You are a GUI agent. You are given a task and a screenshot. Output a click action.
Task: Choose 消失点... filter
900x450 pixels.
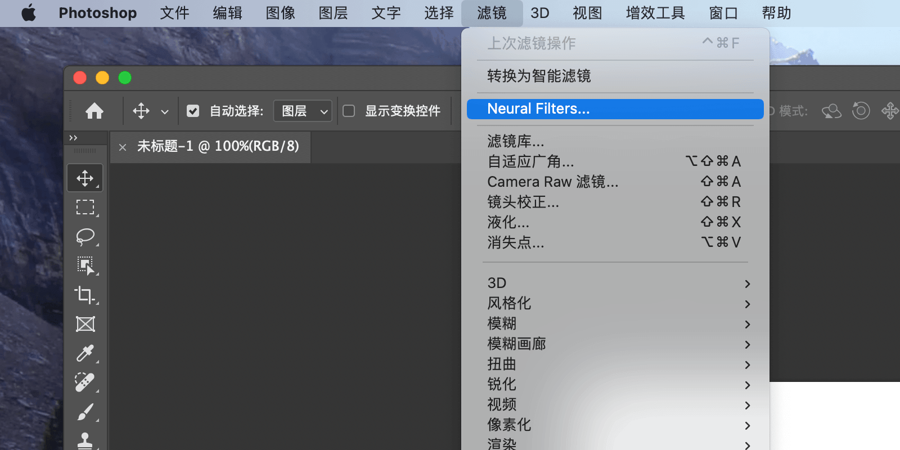pyautogui.click(x=615, y=242)
